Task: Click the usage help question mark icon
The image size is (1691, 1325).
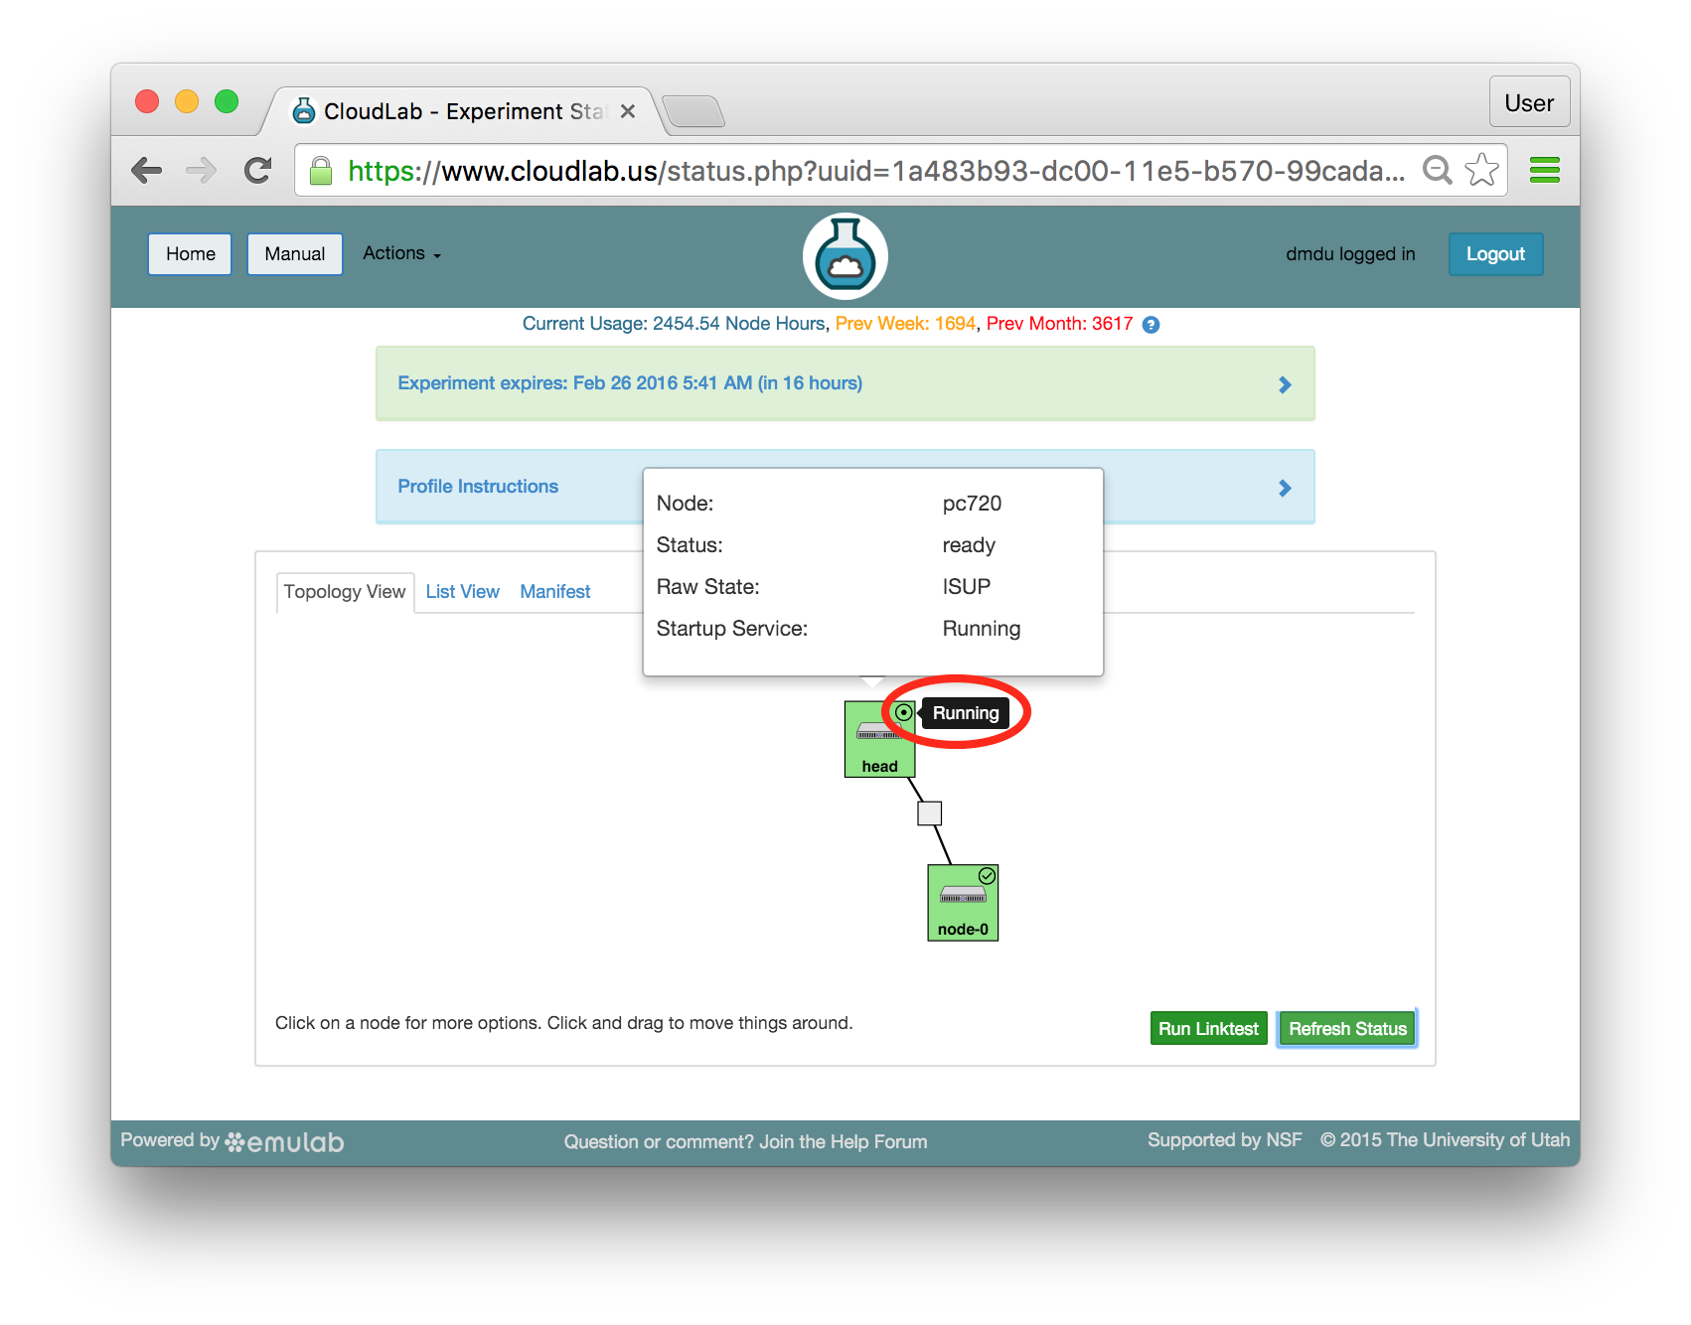Action: coord(1151,325)
